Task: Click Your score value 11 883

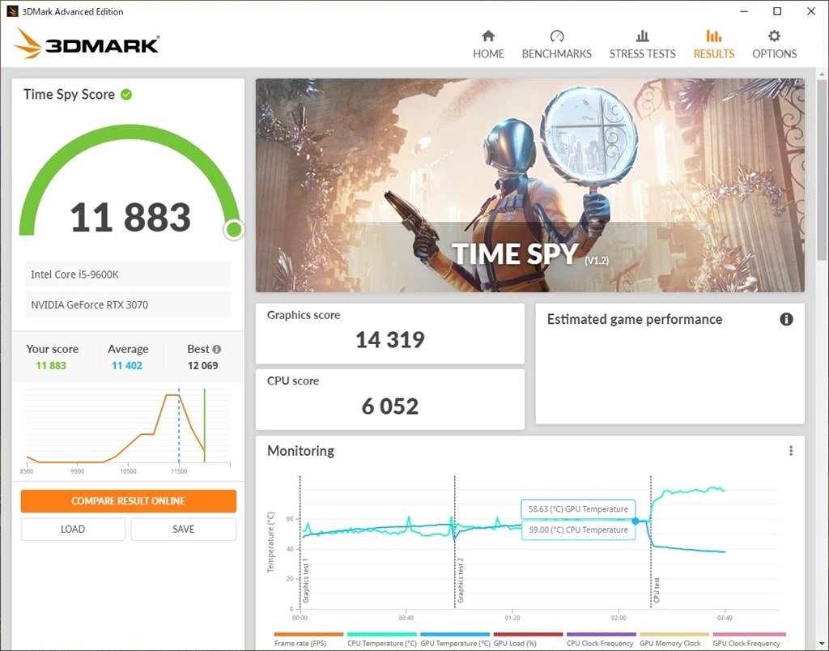Action: point(51,365)
